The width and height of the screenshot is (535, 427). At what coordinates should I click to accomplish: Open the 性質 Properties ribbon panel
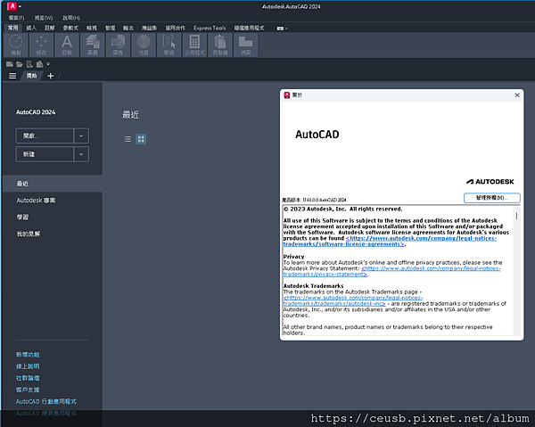(x=144, y=45)
